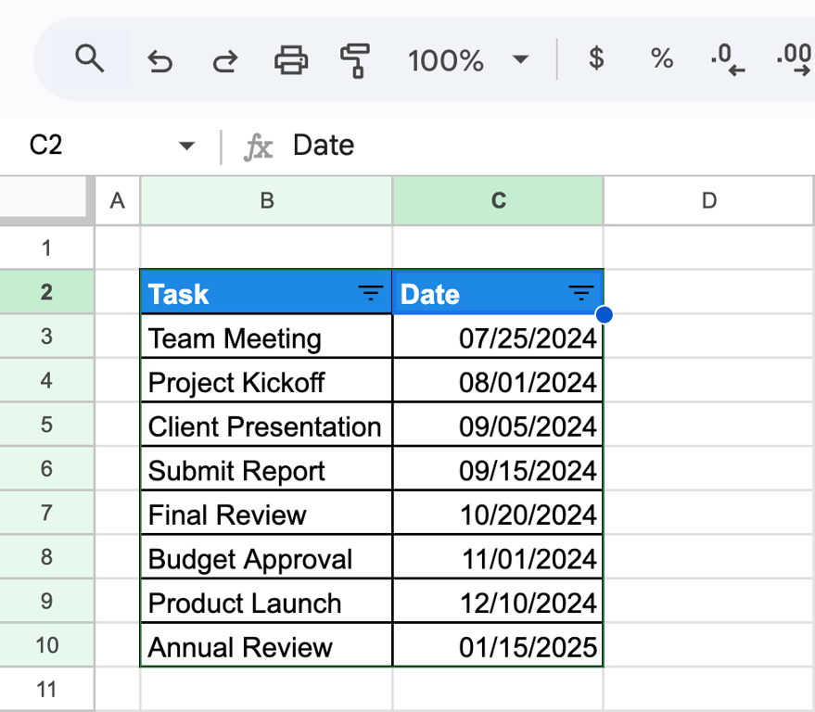Click the search menus magnifier icon
This screenshot has width=815, height=712.
tap(89, 58)
